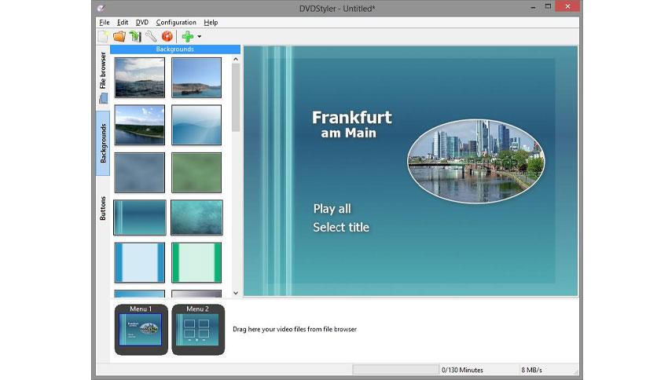
Task: Click the scroll down arrow in backgrounds list
Action: pyautogui.click(x=236, y=293)
